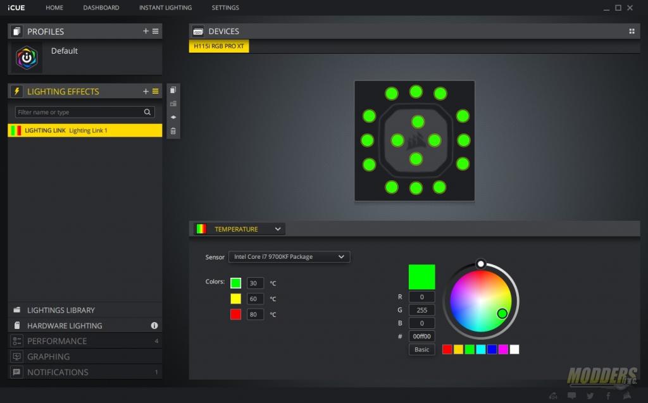Open the Facebook icon in the status bar
This screenshot has width=648, height=403.
[608, 396]
